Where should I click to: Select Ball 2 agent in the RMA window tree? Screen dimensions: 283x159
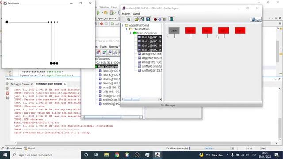click(x=109, y=79)
